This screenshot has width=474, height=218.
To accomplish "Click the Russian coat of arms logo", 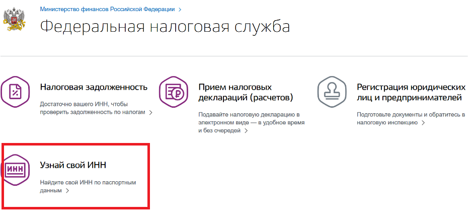I will (14, 19).
